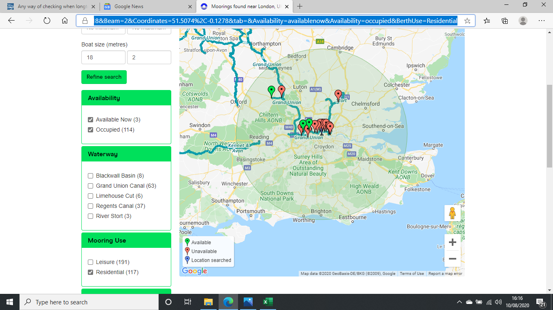Open a new tab with plus icon
Image resolution: width=553 pixels, height=310 pixels.
click(300, 6)
